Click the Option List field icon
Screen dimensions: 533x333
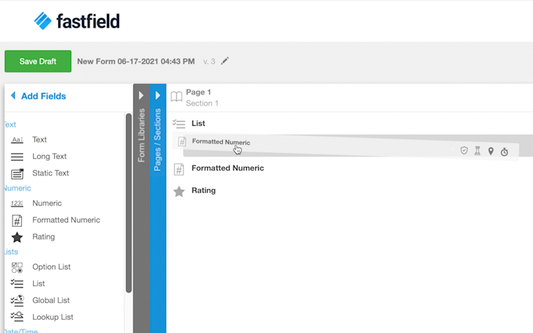[17, 267]
